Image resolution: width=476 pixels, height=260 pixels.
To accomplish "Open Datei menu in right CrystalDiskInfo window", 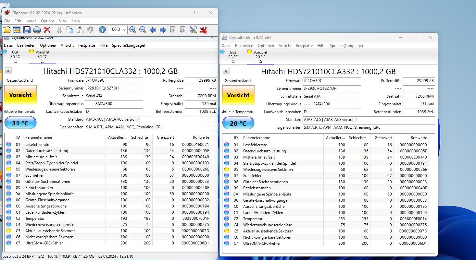I will coord(226,46).
